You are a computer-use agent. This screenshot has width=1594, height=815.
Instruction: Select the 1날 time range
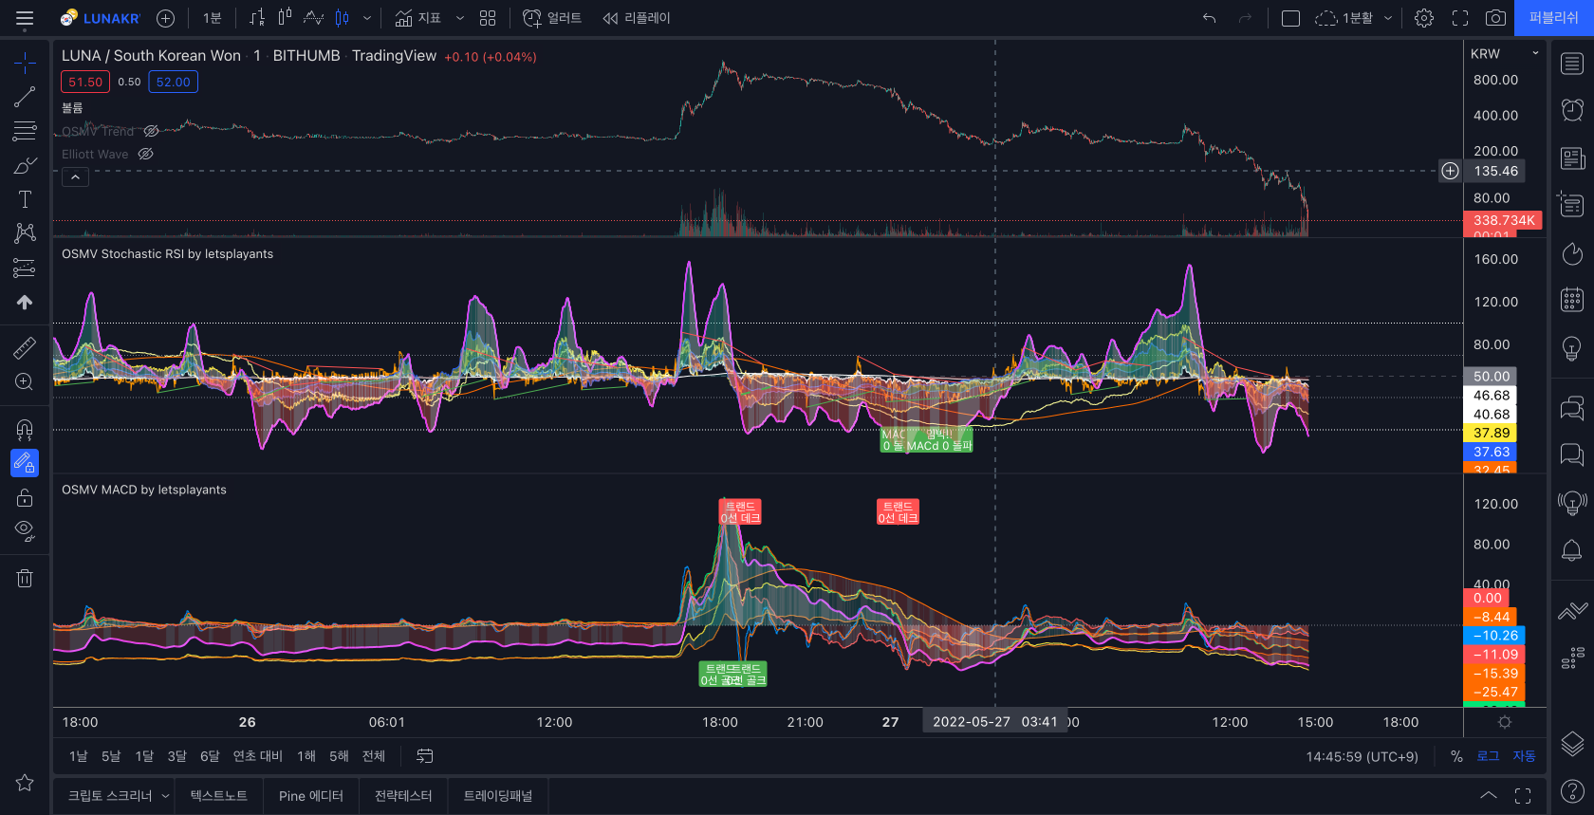pyautogui.click(x=78, y=756)
